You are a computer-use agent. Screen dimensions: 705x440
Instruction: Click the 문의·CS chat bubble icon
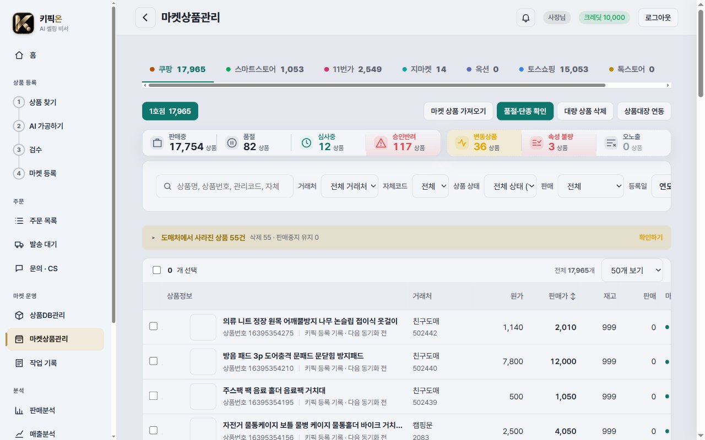[x=19, y=268]
